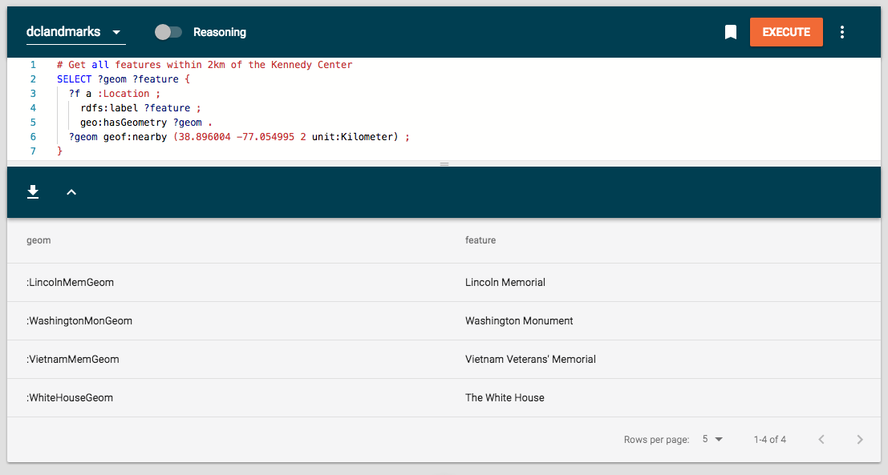This screenshot has width=888, height=475.
Task: Click the bookmark icon to save query
Action: [730, 32]
